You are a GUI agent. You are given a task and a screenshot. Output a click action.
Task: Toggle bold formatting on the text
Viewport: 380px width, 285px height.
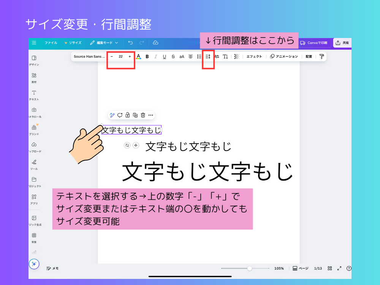pos(147,56)
